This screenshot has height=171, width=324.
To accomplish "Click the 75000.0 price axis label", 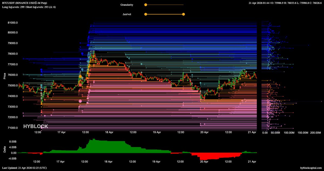I will point(13,86).
